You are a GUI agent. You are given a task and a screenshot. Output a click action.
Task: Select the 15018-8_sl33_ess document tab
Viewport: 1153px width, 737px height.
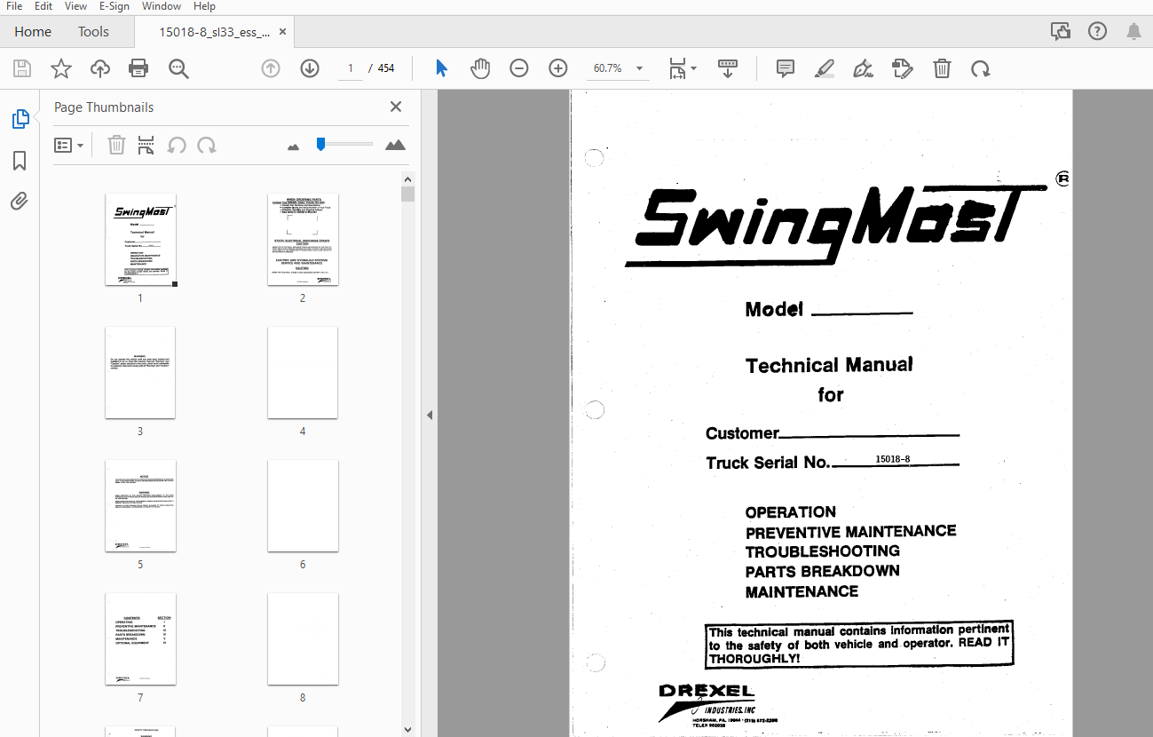click(213, 32)
